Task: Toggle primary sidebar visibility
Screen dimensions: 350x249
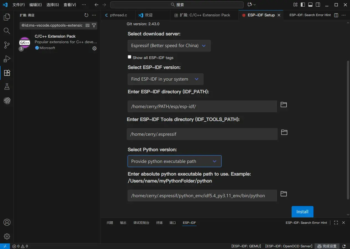Action: [x=303, y=5]
